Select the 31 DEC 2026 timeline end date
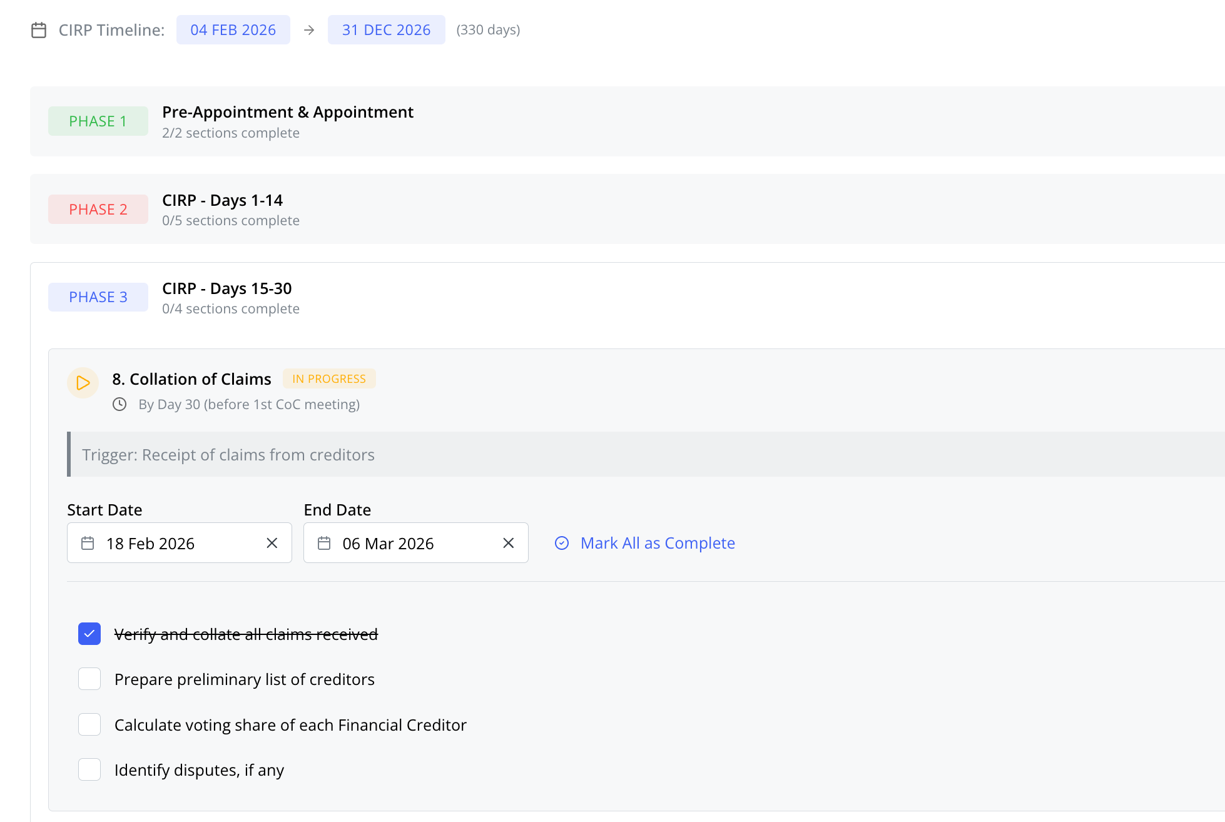The height and width of the screenshot is (822, 1225). [387, 30]
